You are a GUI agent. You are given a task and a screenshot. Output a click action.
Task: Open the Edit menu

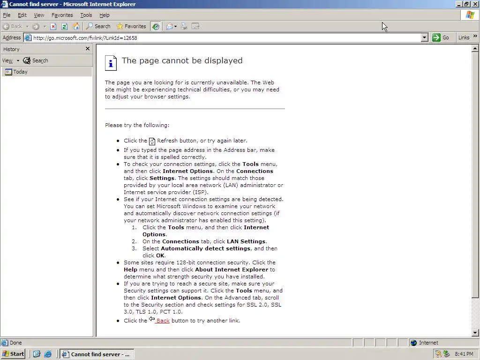pos(22,15)
